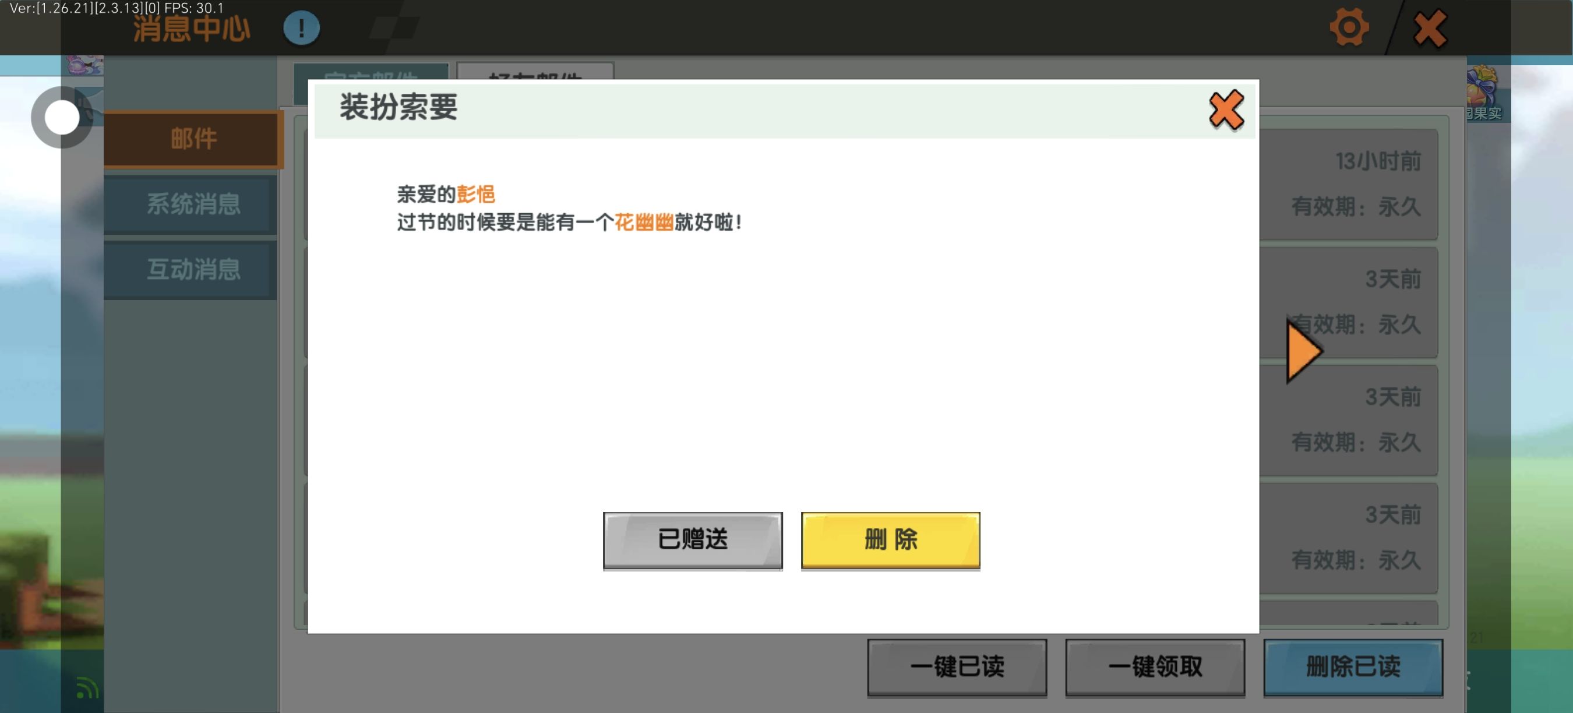The image size is (1573, 713).
Task: Click the blue 删除已读 button
Action: (1353, 666)
